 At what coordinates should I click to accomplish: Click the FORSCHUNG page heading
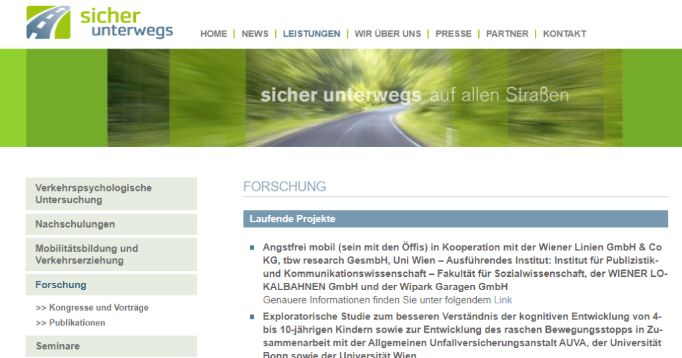point(284,186)
